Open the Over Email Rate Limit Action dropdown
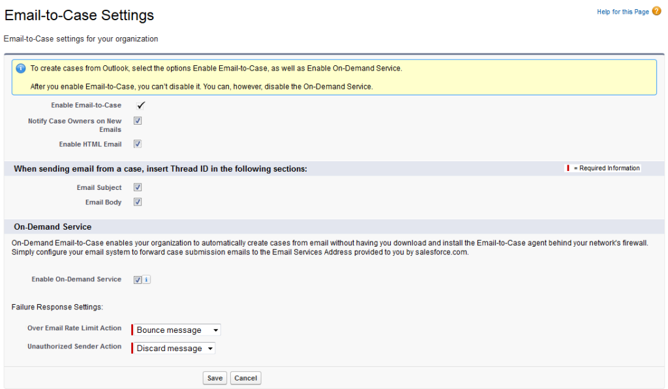The width and height of the screenshot is (668, 389). [177, 330]
